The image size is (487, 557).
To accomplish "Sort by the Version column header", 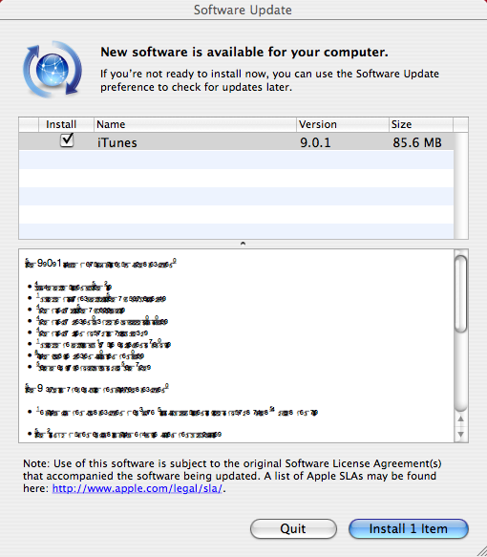I will pos(343,124).
